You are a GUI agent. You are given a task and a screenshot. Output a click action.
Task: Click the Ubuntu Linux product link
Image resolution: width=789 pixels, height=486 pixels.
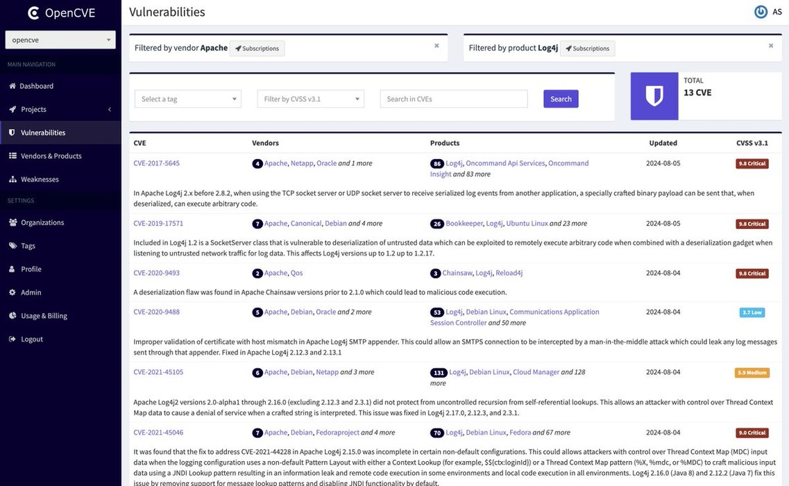pyautogui.click(x=527, y=223)
